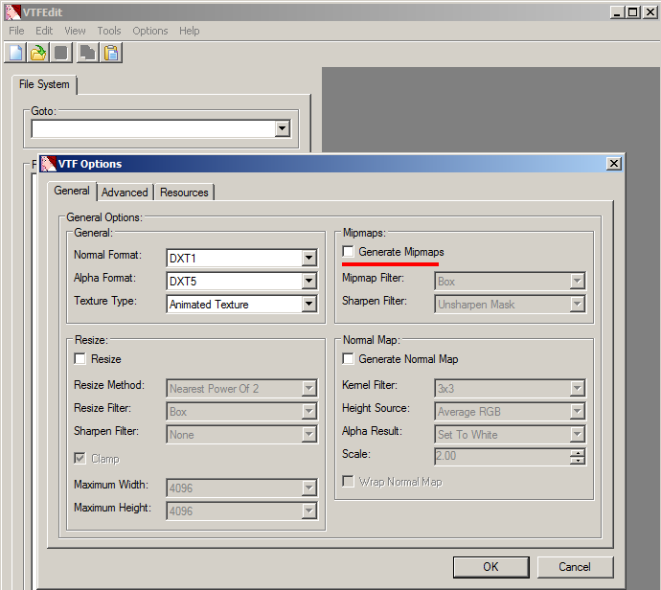Switch to the Advanced tab
The image size is (661, 590).
(125, 193)
